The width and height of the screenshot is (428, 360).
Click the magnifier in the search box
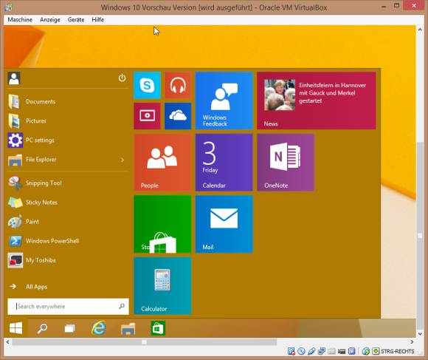pyautogui.click(x=122, y=307)
